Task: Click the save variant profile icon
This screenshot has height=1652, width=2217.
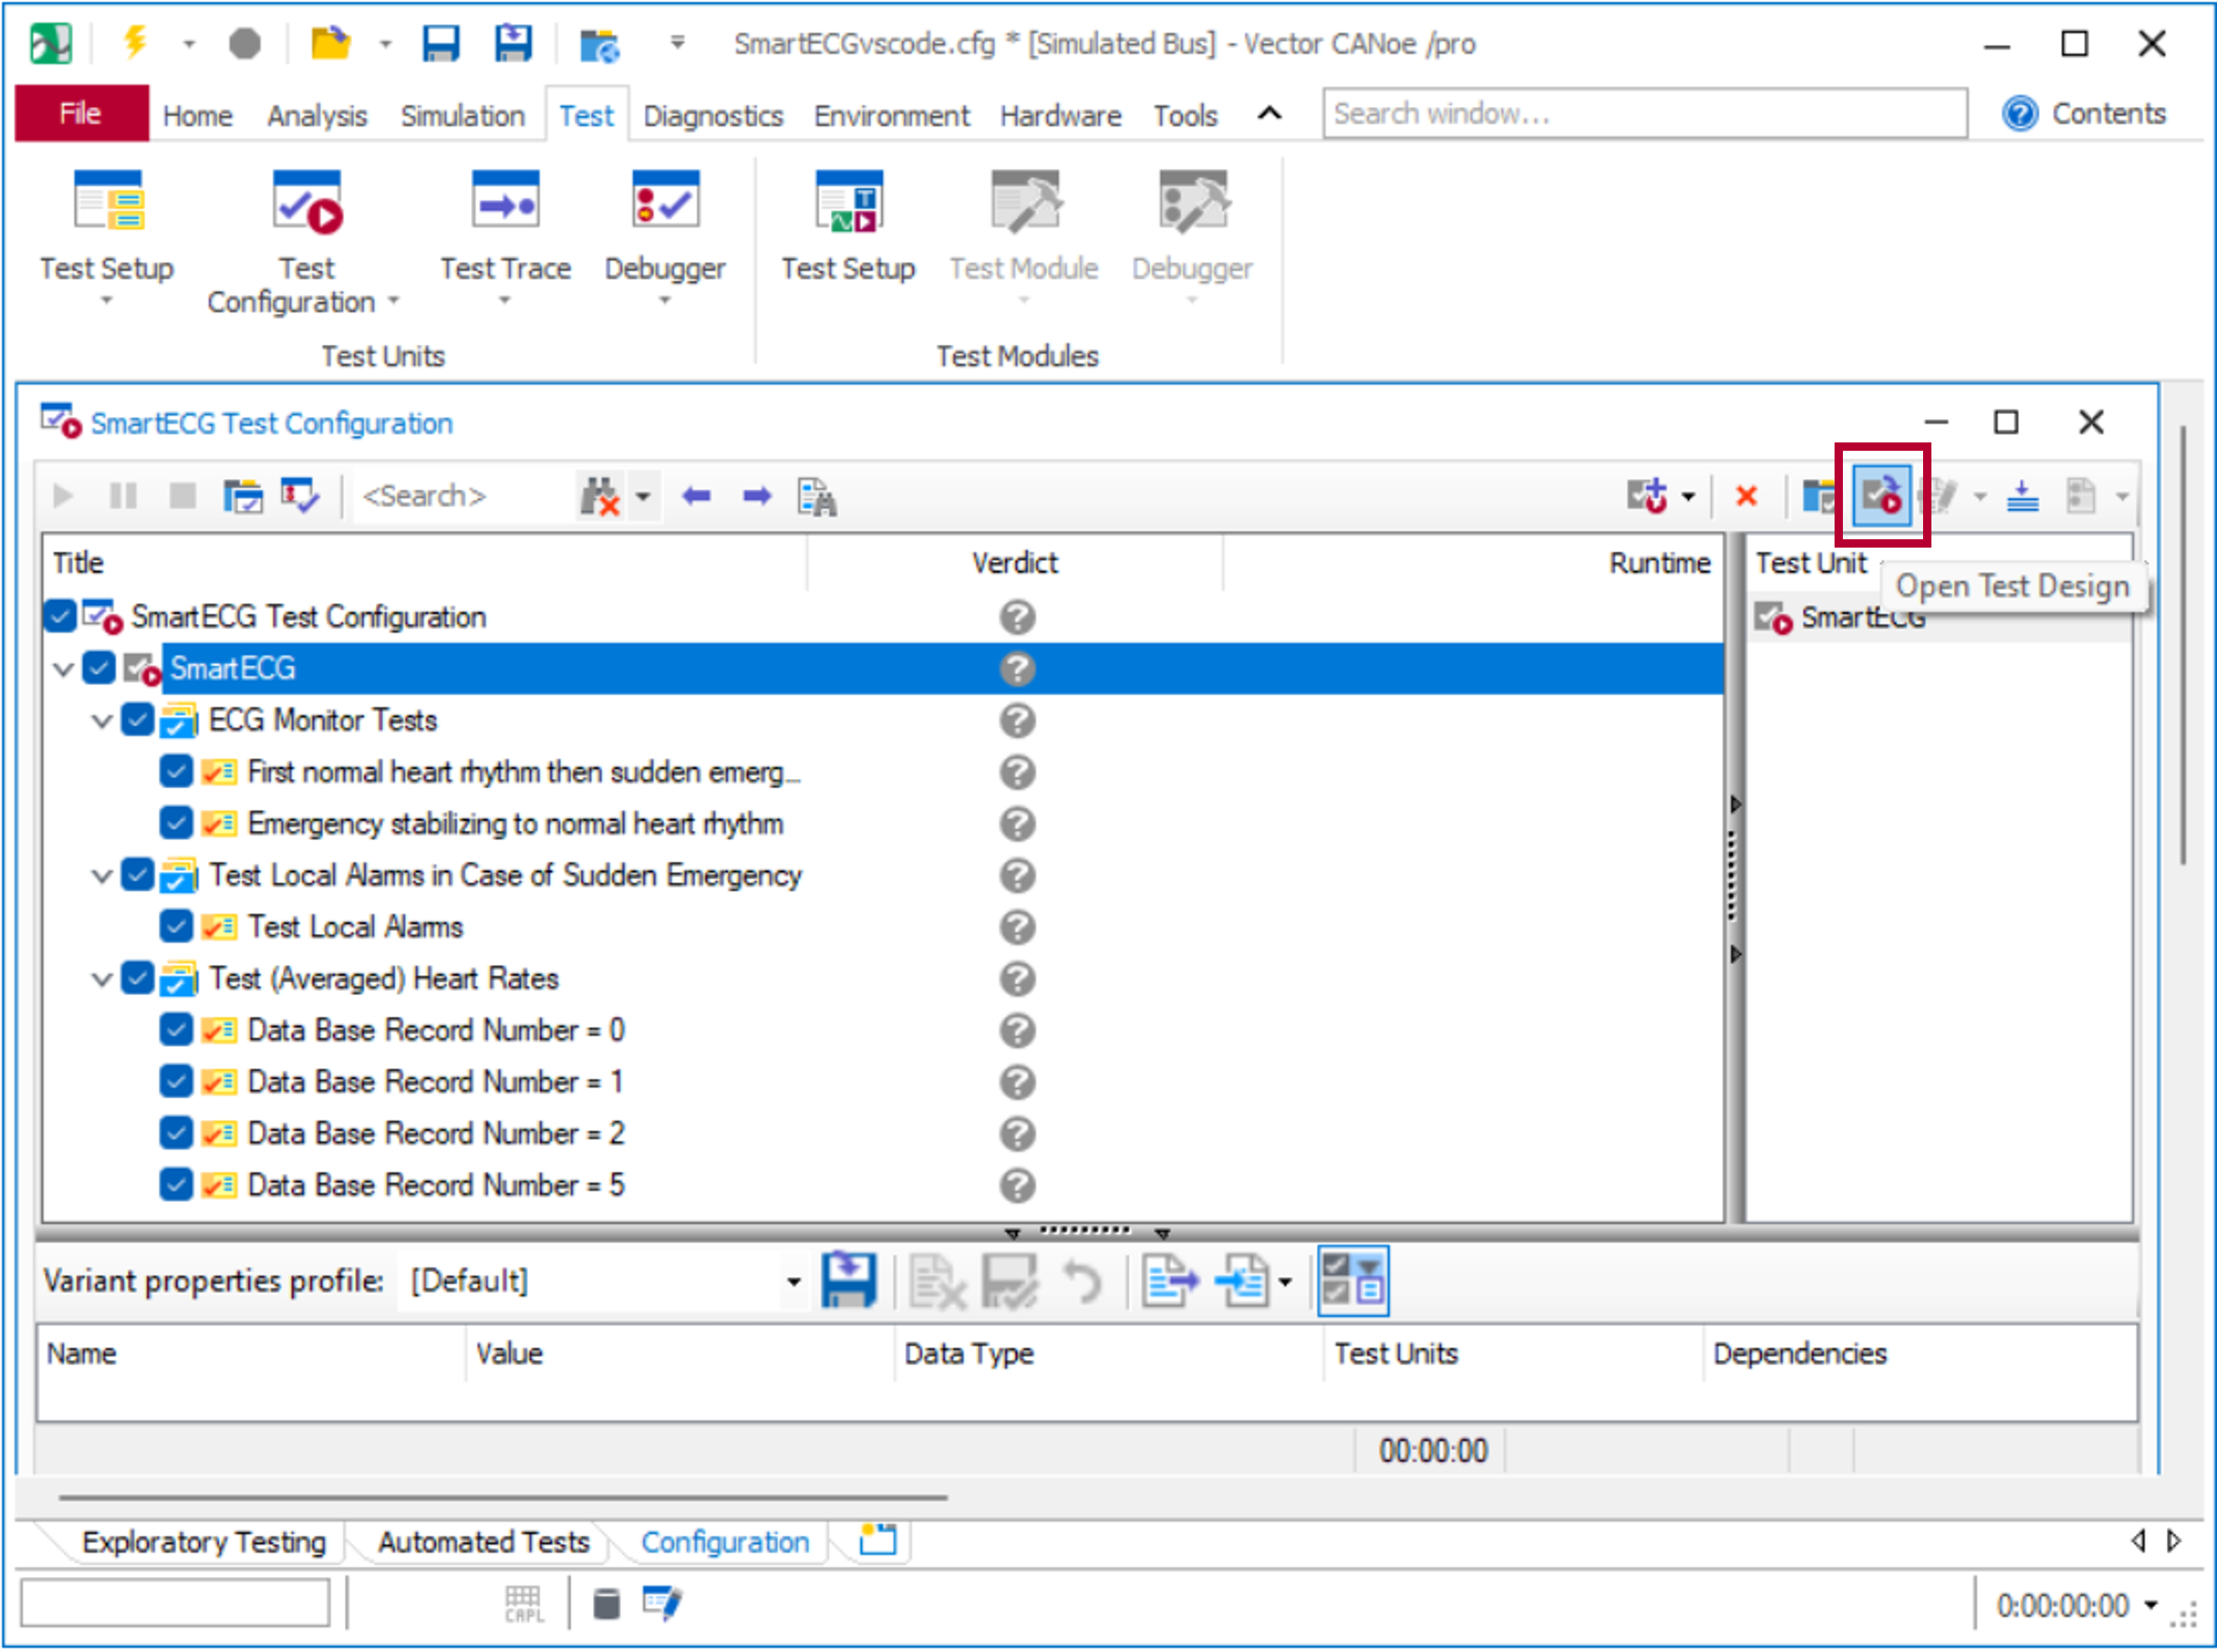Action: [848, 1281]
